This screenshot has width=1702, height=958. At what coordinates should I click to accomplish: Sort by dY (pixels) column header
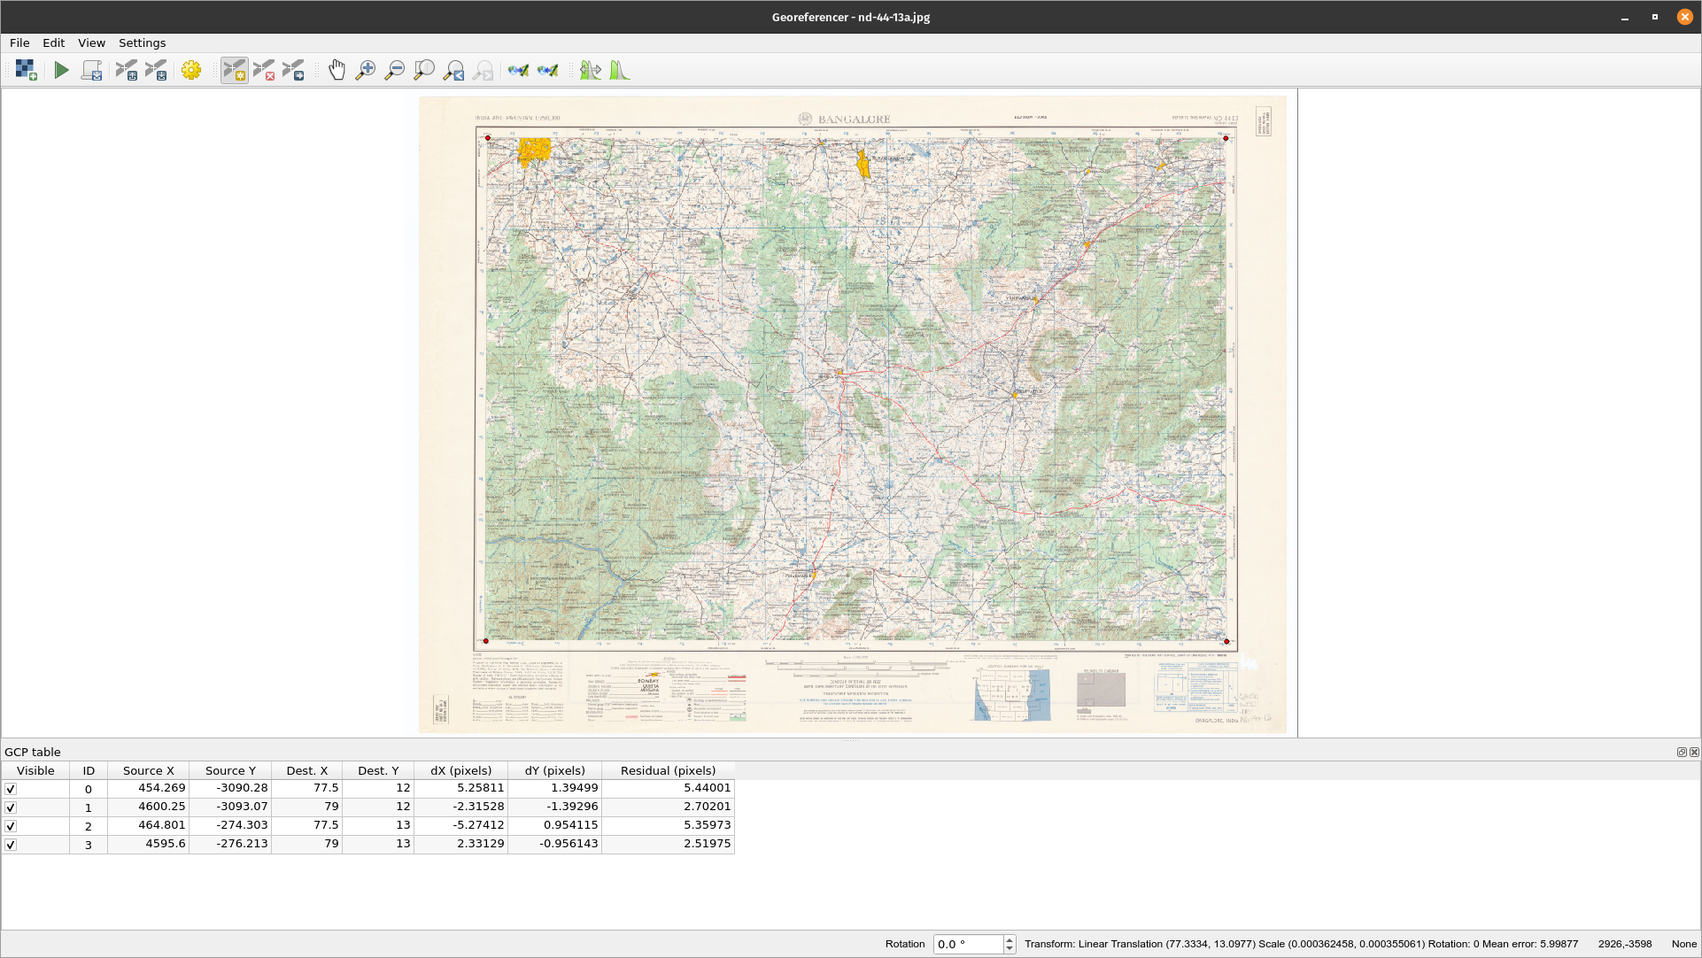coord(555,770)
